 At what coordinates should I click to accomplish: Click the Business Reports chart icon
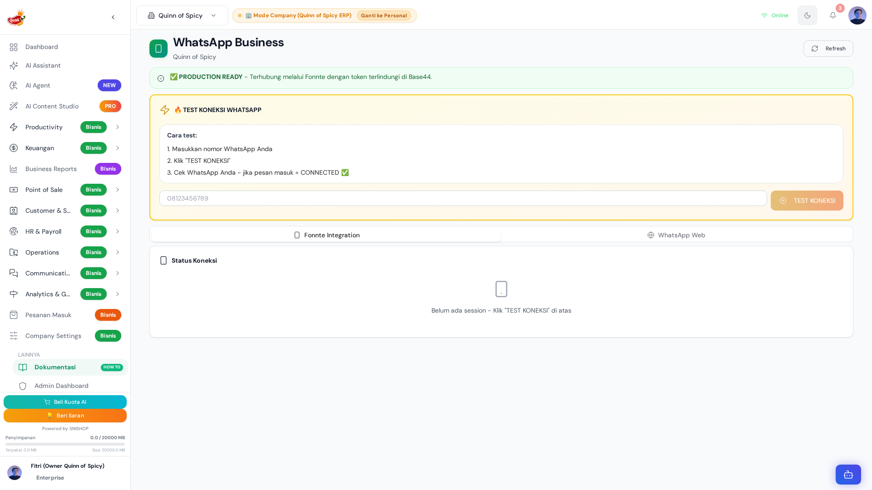click(x=14, y=169)
